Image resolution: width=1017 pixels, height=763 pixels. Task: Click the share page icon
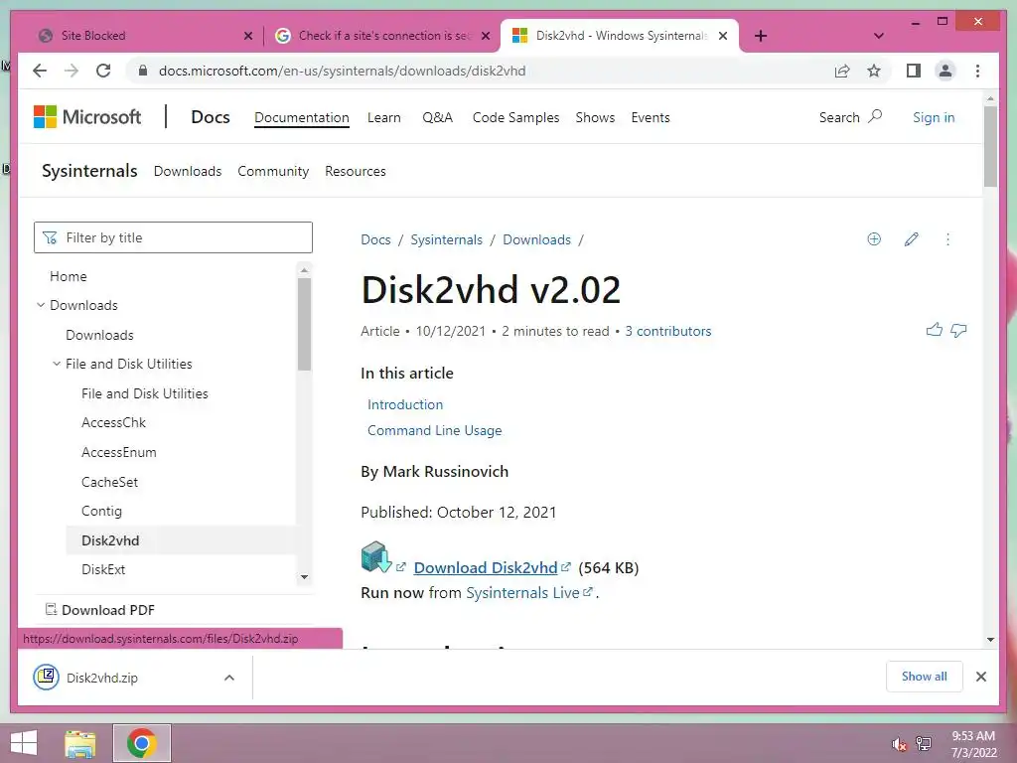click(842, 71)
